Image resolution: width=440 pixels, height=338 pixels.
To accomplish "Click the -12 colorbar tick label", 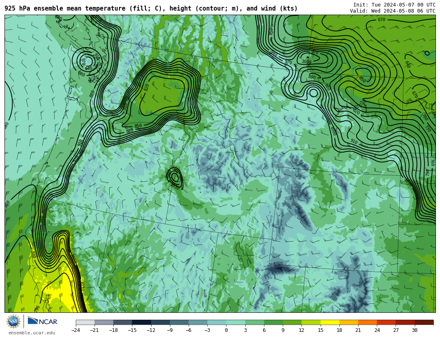I will click(x=151, y=330).
